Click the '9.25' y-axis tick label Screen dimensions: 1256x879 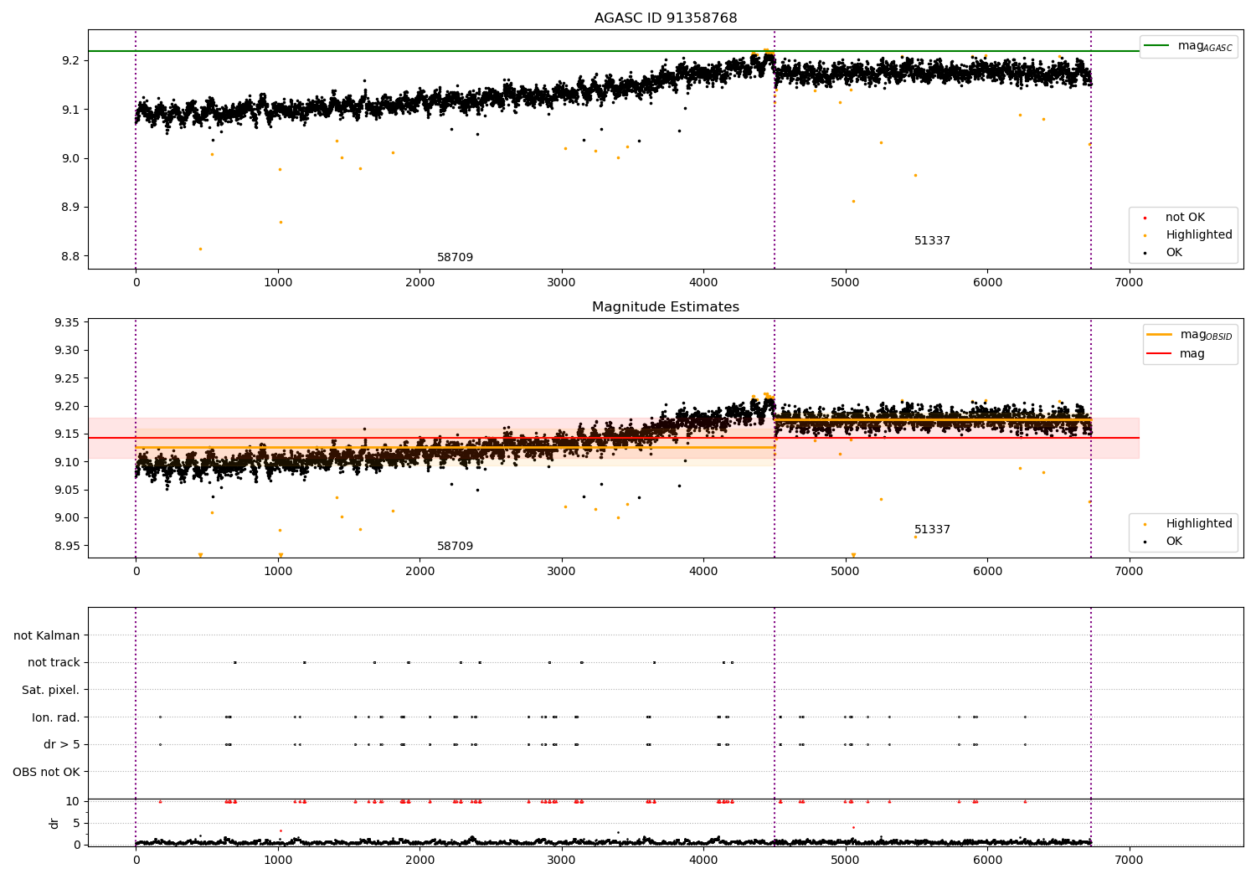(x=67, y=378)
